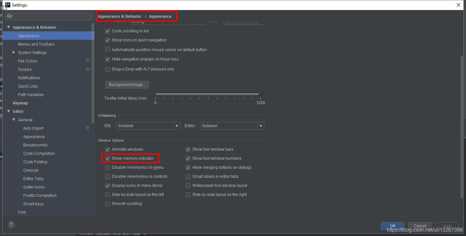The image size is (466, 236).
Task: Toggle Show tool window numbers
Action: (188, 158)
